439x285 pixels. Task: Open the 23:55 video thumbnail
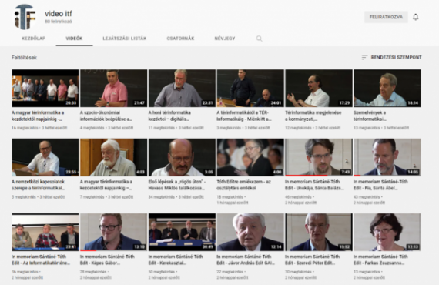pyautogui.click(x=45, y=157)
